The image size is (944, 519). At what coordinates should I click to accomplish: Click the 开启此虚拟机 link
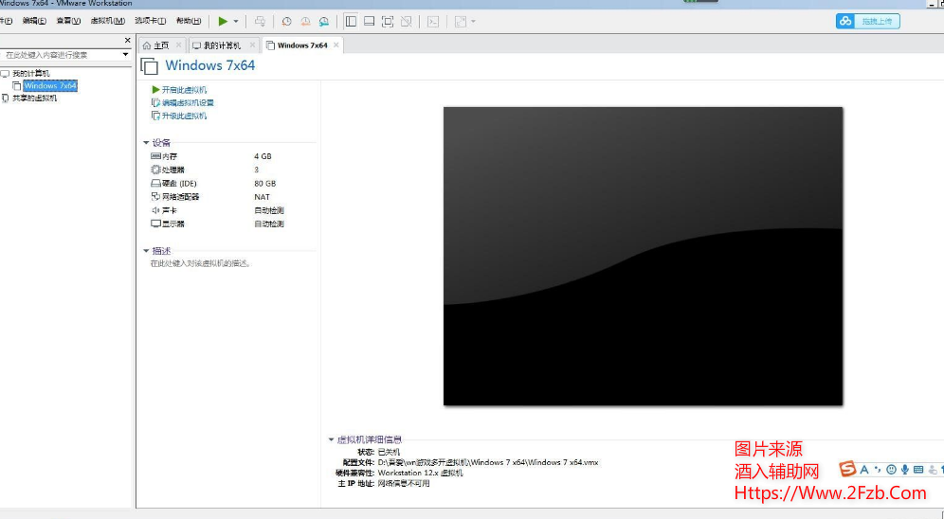point(184,89)
